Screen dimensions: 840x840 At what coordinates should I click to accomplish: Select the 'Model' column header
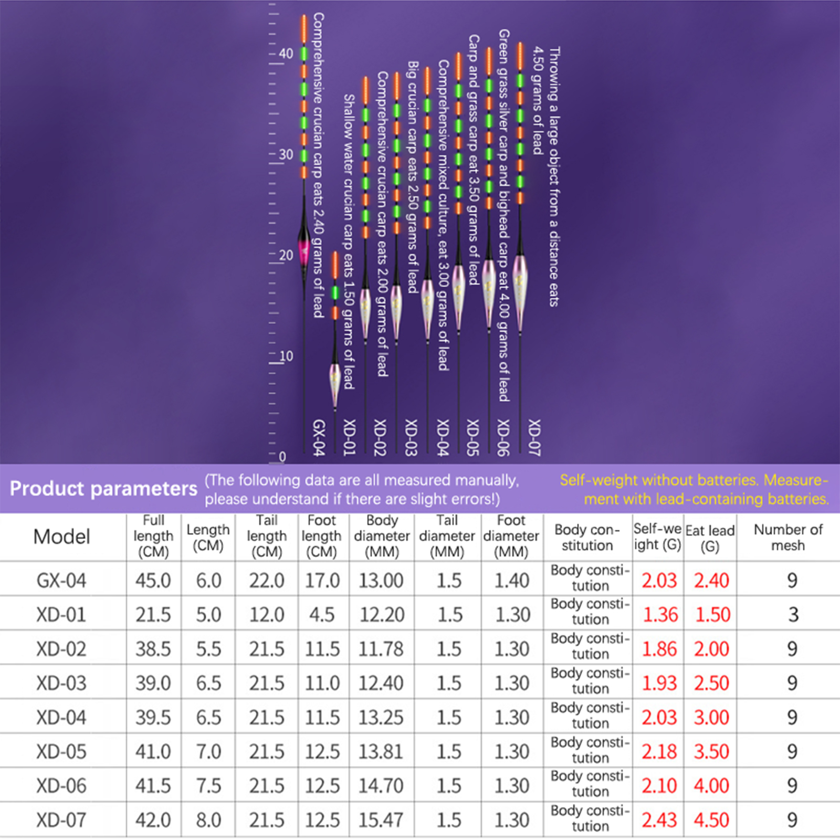click(61, 537)
